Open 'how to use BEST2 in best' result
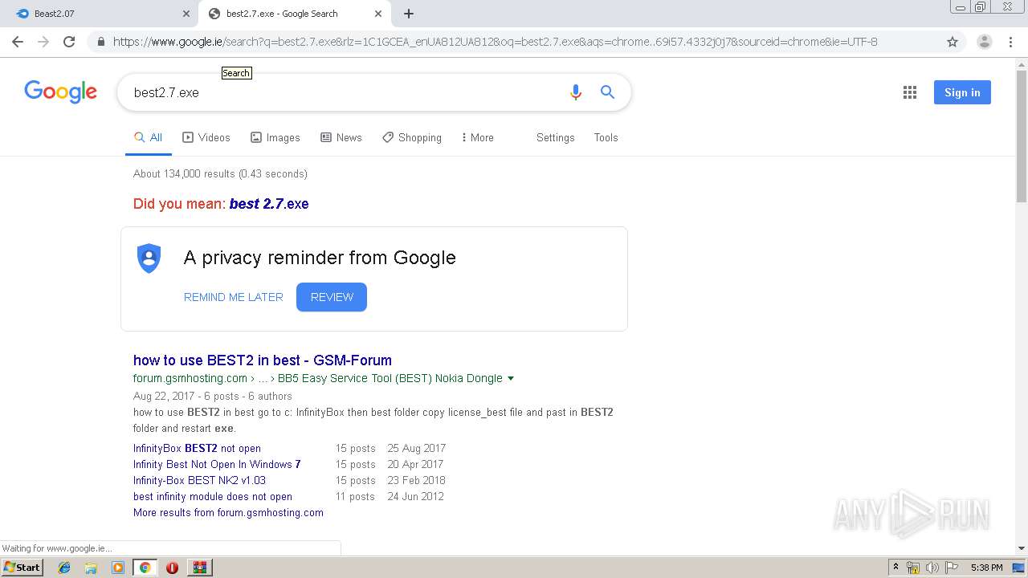This screenshot has width=1028, height=578. point(263,360)
